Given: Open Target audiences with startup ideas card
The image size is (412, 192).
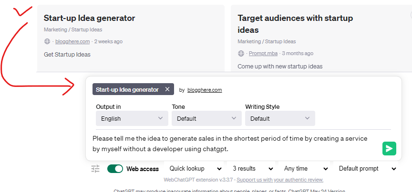Looking at the screenshot, I should pyautogui.click(x=295, y=24).
